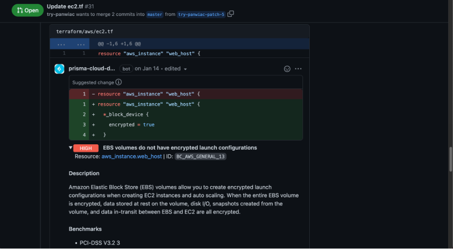Open the comment's three-dot options menu
453x249 pixels.
(x=298, y=69)
